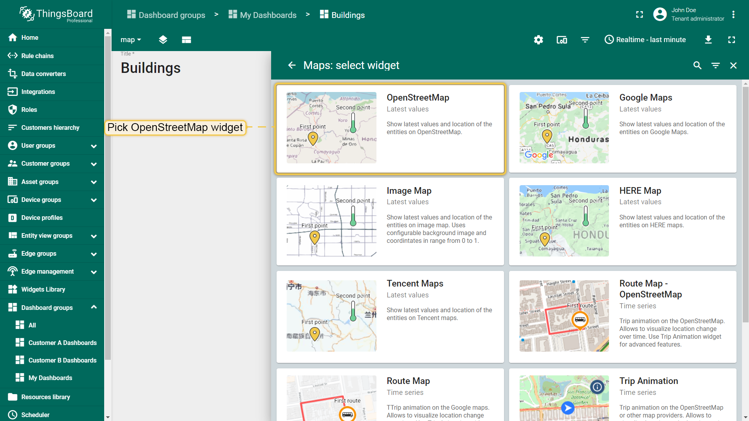Image resolution: width=749 pixels, height=421 pixels.
Task: Click the John Doe account avatar
Action: 660,14
